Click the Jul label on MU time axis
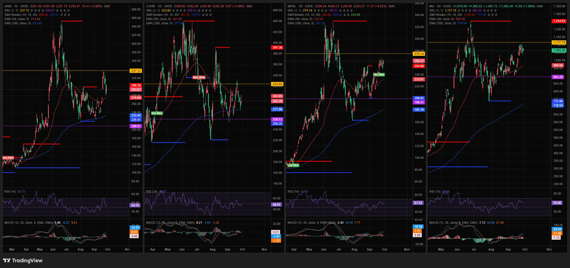The width and height of the screenshot is (570, 268). coord(474,249)
